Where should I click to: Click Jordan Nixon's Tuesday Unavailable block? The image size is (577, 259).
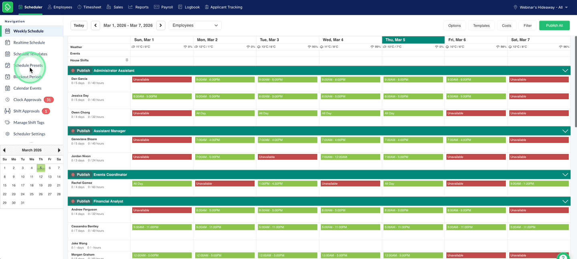point(288,157)
